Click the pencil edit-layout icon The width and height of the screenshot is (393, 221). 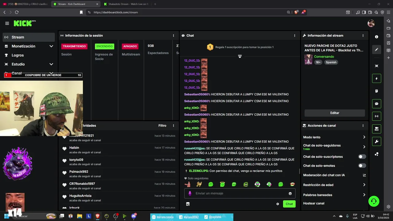[x=377, y=49]
